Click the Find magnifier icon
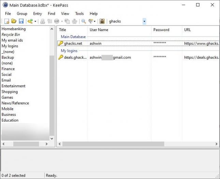220x179 pixels. 84,22
